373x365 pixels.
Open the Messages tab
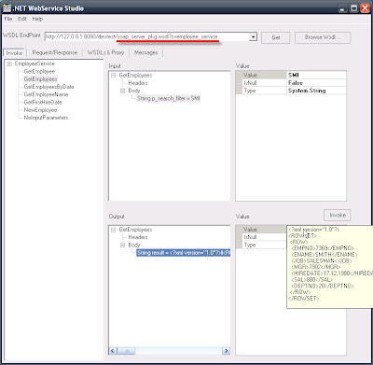coord(145,53)
